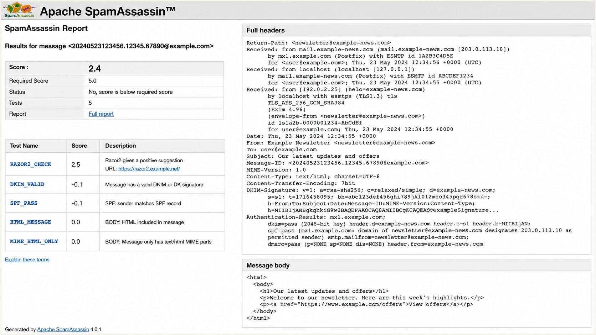Click the TLS_AES_256_GCM_SHA384 line
This screenshot has width=596, height=335.
point(306,103)
